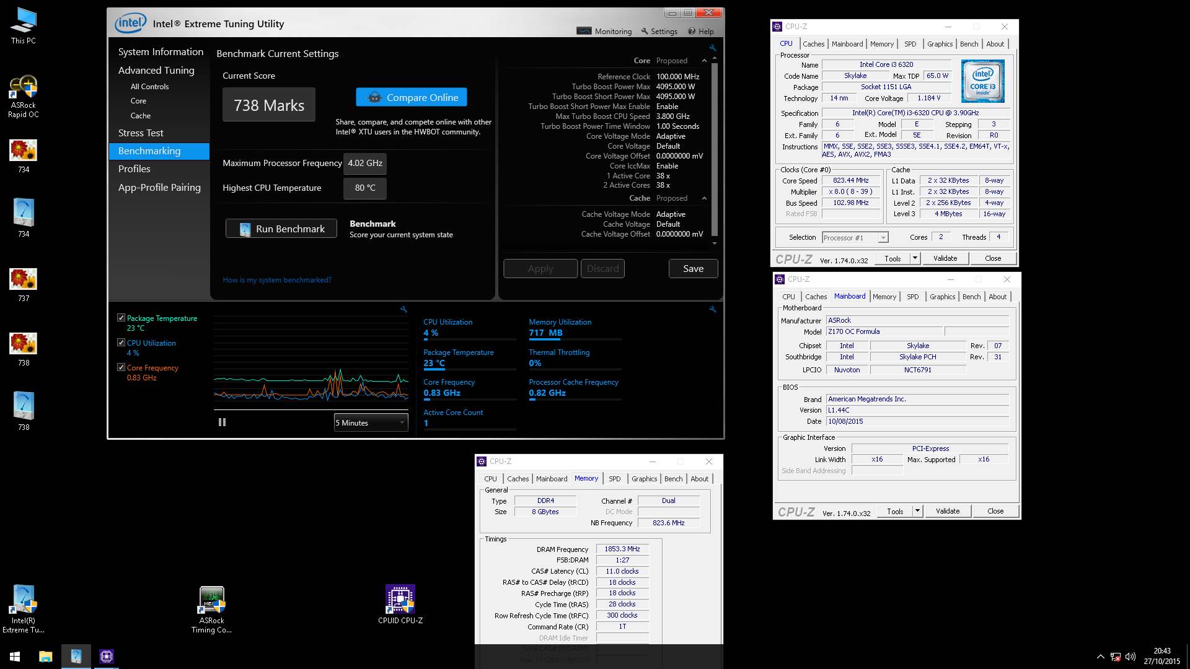This screenshot has width=1190, height=669.
Task: Open Monitoring view in XTU header
Action: pos(604,31)
